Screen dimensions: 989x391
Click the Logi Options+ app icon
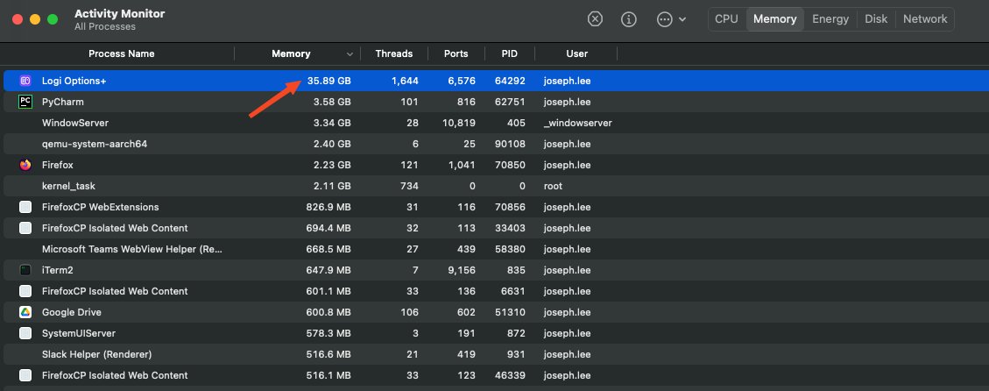click(25, 81)
